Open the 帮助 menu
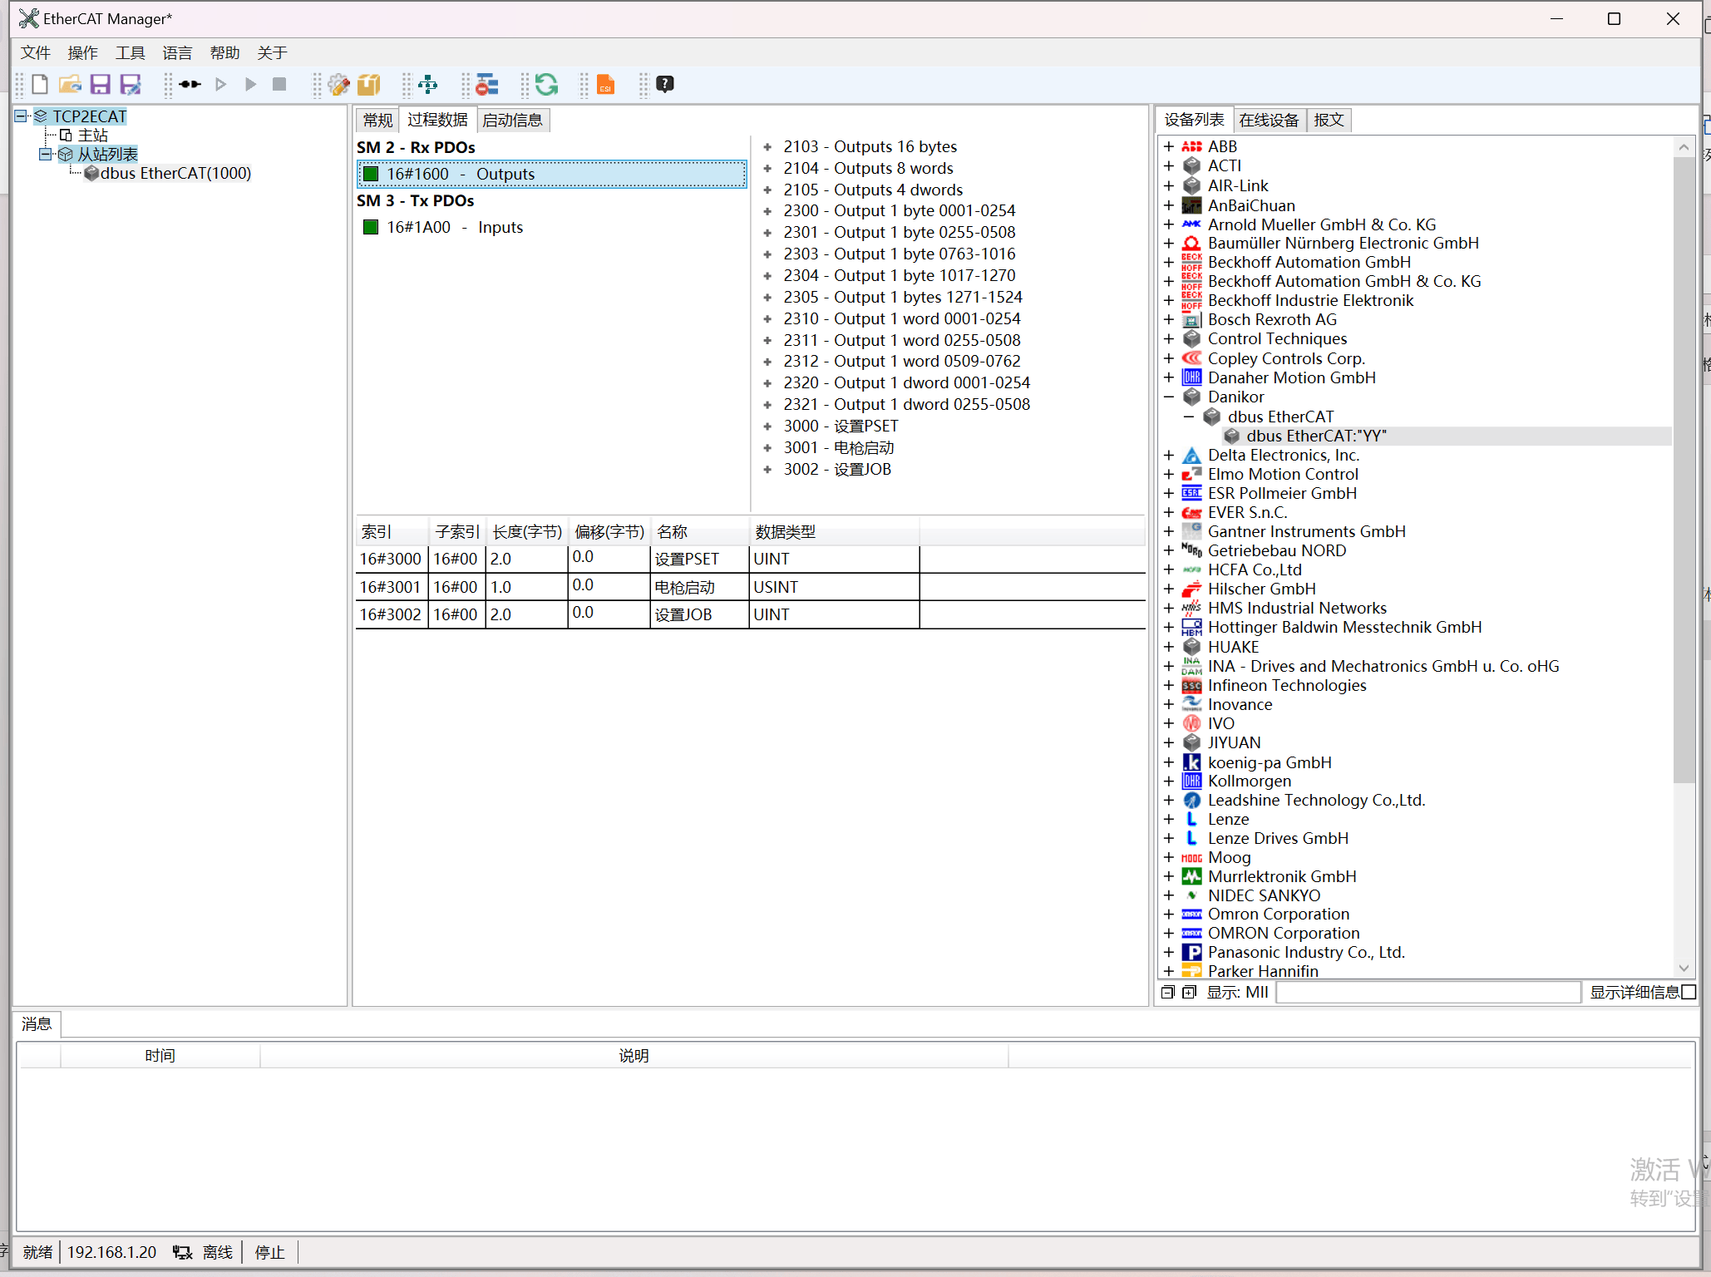 pyautogui.click(x=225, y=52)
